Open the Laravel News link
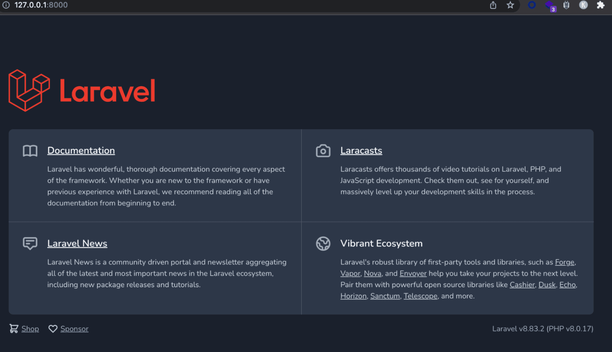Screen dimensions: 612x352 coord(77,243)
